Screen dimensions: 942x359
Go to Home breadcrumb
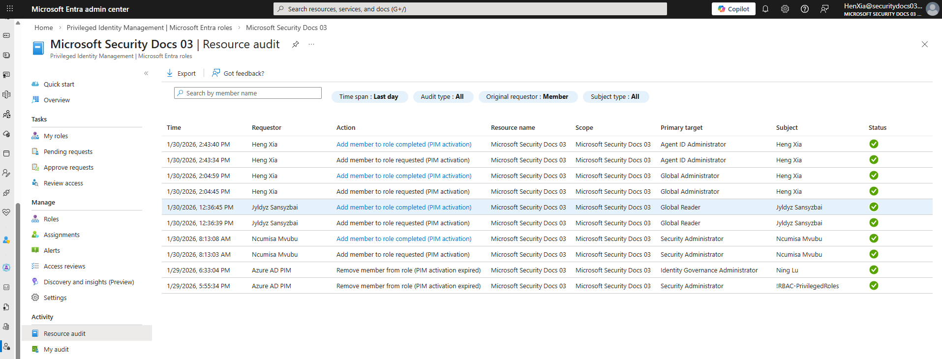(44, 28)
